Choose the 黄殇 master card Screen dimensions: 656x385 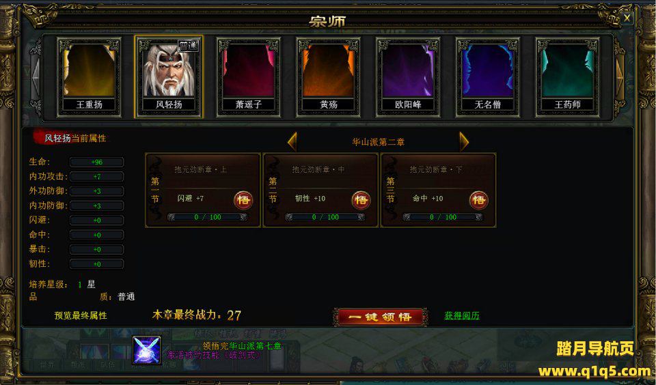point(329,77)
